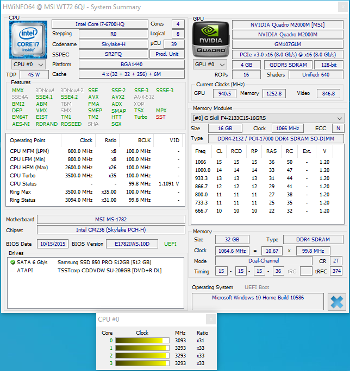Open the GPU #0 selector dropdown
The image size is (350, 371).
pos(210,65)
